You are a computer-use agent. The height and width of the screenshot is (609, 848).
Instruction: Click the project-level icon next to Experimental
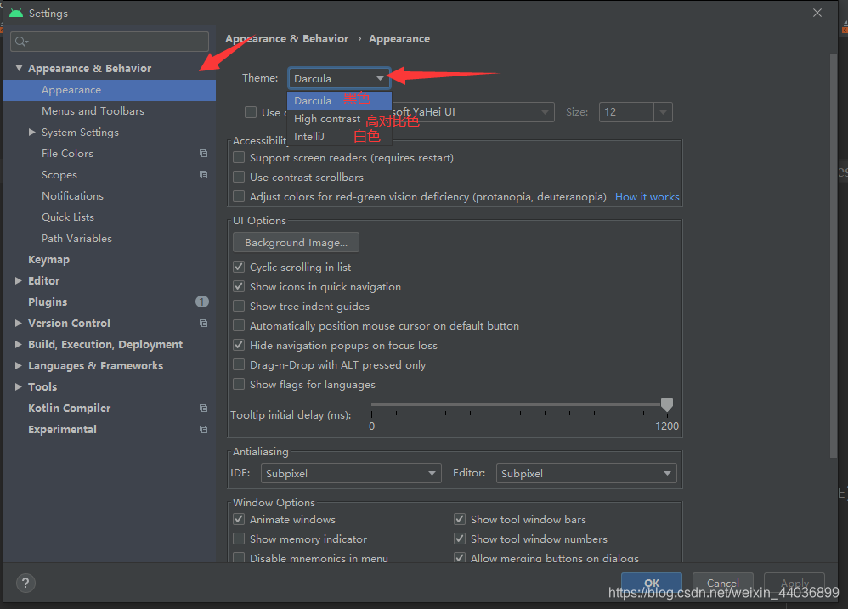coord(203,429)
